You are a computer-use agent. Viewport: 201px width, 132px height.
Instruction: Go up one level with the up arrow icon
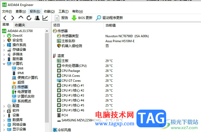point(21,17)
